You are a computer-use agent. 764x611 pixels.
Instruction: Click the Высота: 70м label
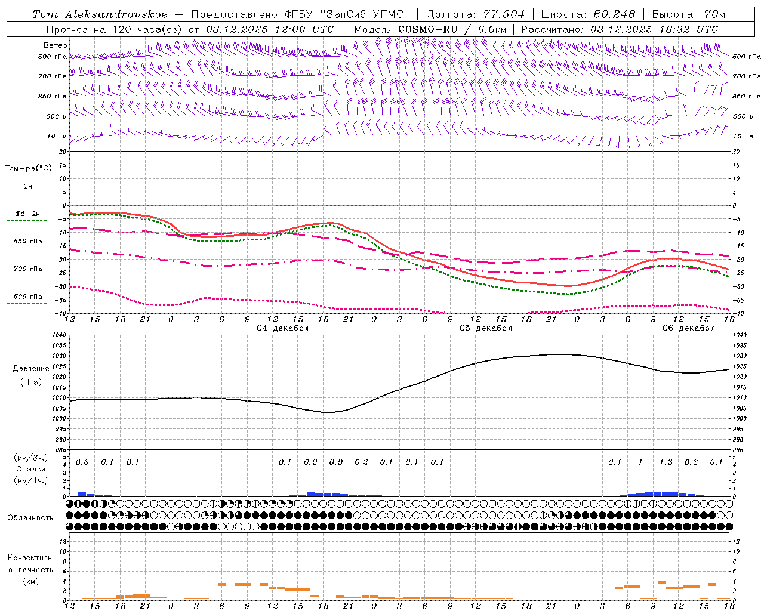tap(689, 14)
